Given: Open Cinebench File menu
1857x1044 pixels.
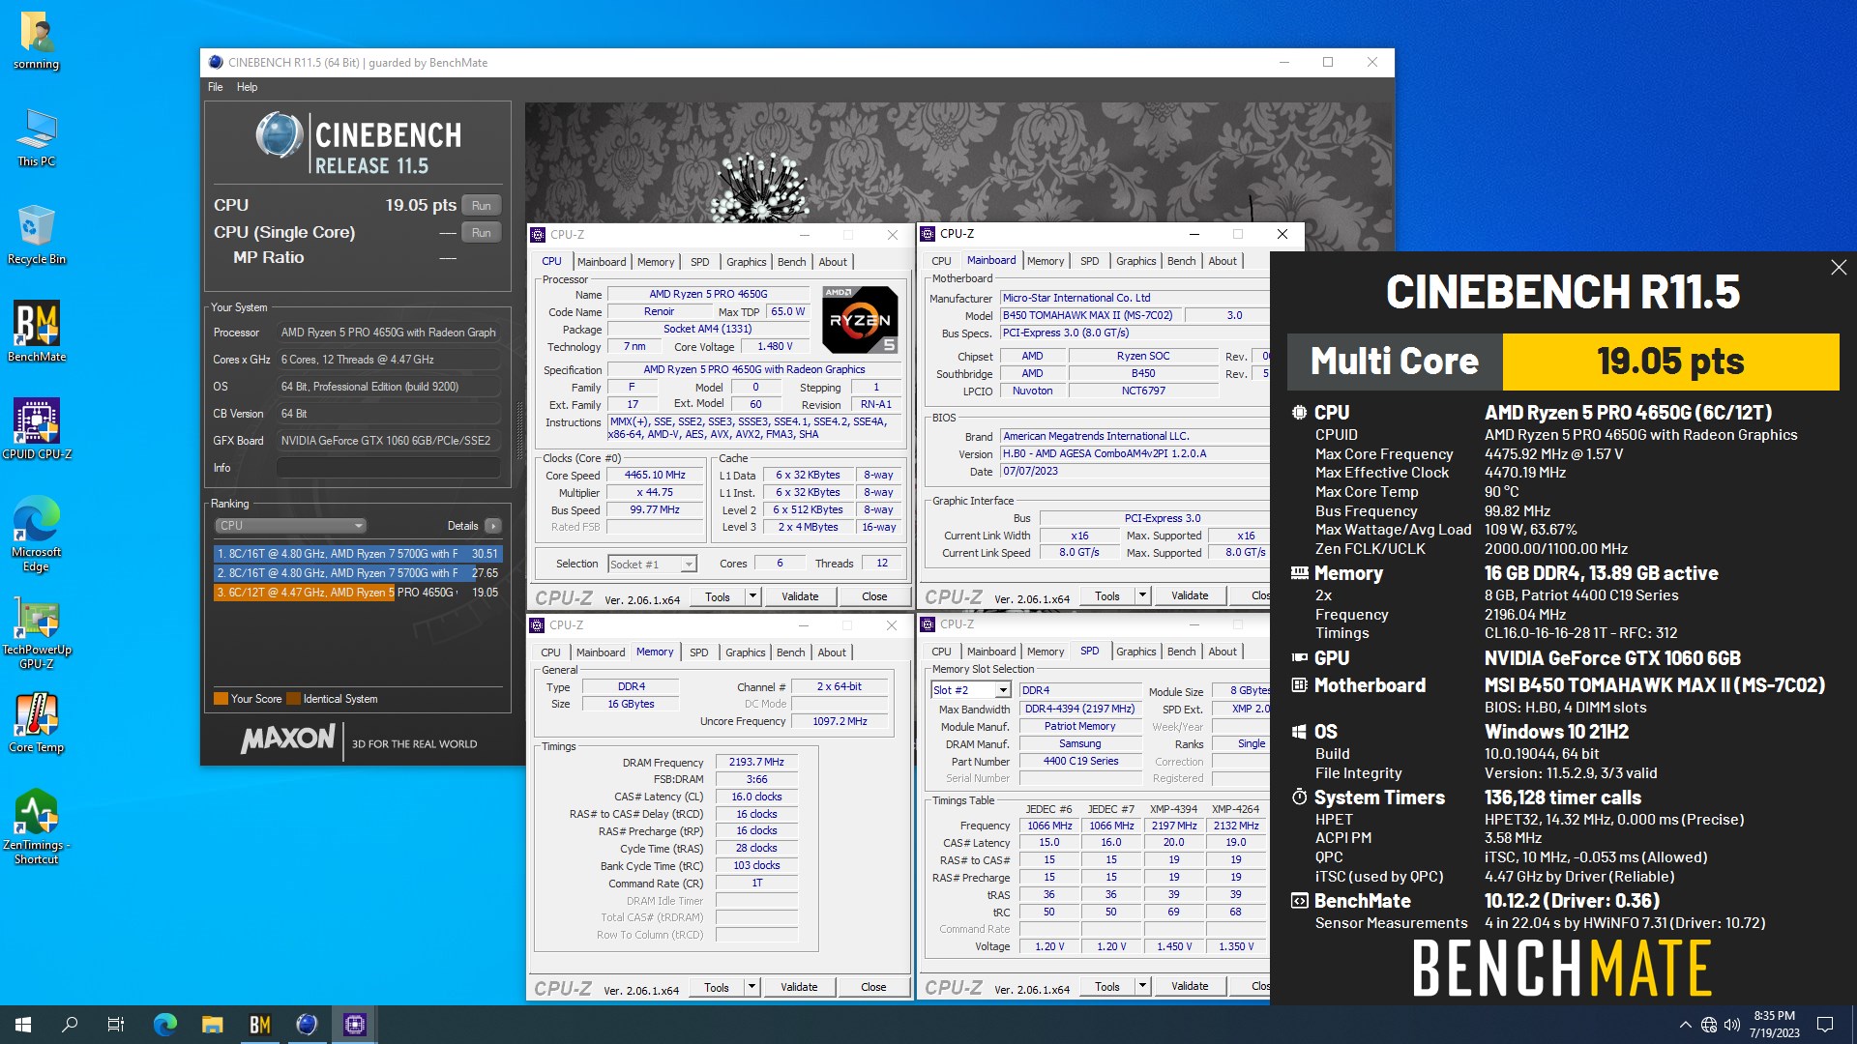Looking at the screenshot, I should [215, 87].
